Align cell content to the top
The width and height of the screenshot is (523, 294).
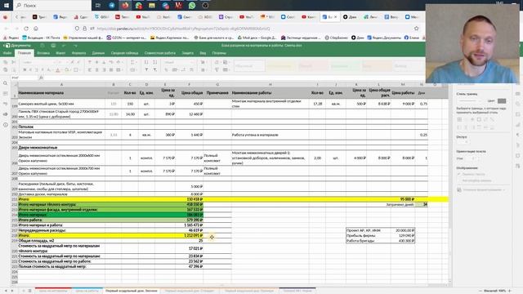click(89, 62)
